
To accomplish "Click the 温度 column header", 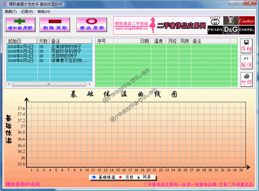I will (x=159, y=41).
